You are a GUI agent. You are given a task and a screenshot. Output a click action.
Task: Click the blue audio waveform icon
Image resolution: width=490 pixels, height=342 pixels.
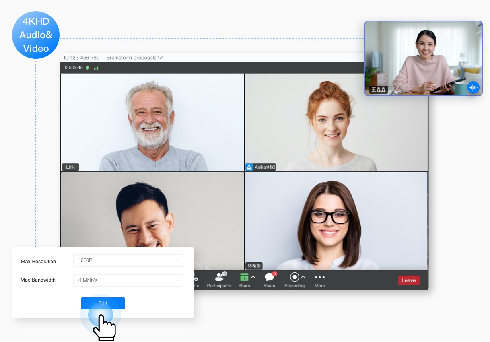coord(473,87)
